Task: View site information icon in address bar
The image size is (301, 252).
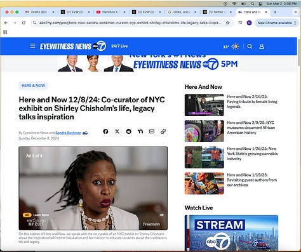Action: coord(35,23)
